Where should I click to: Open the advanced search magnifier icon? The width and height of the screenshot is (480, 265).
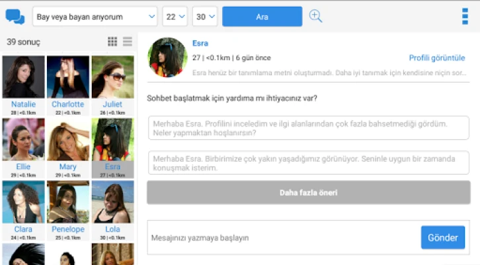point(316,17)
